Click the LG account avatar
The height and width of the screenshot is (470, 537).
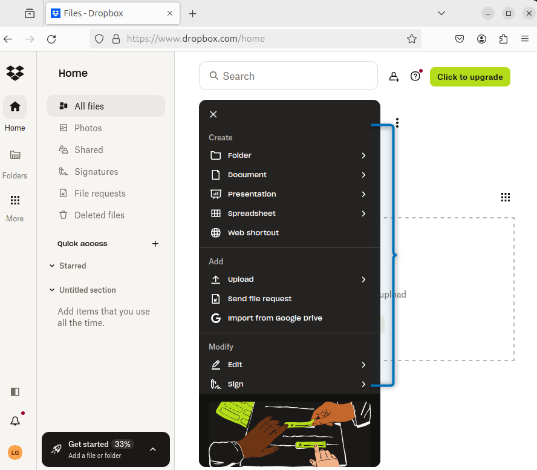(x=15, y=452)
